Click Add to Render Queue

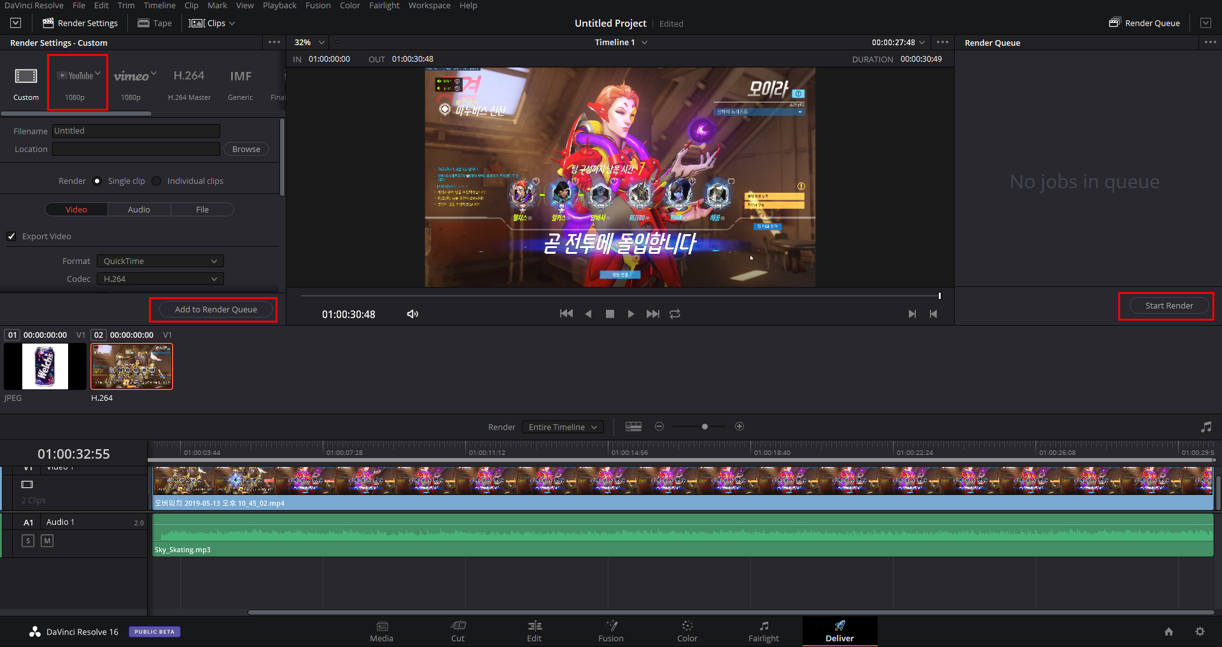(x=216, y=309)
